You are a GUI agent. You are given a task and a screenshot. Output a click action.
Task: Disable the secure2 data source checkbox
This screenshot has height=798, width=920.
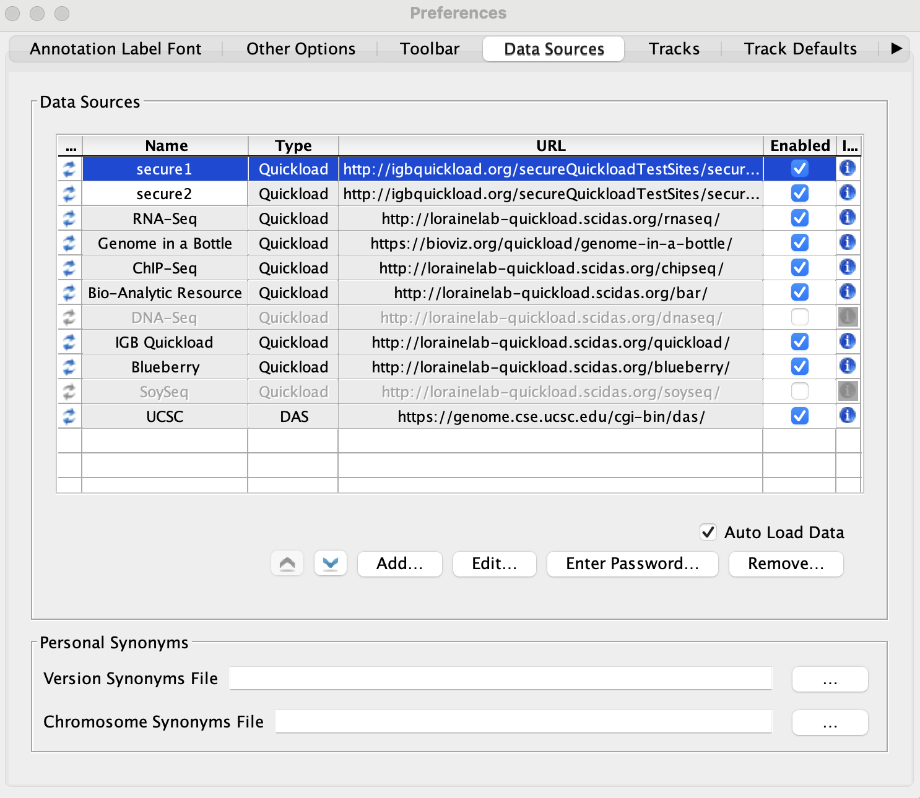(x=800, y=193)
